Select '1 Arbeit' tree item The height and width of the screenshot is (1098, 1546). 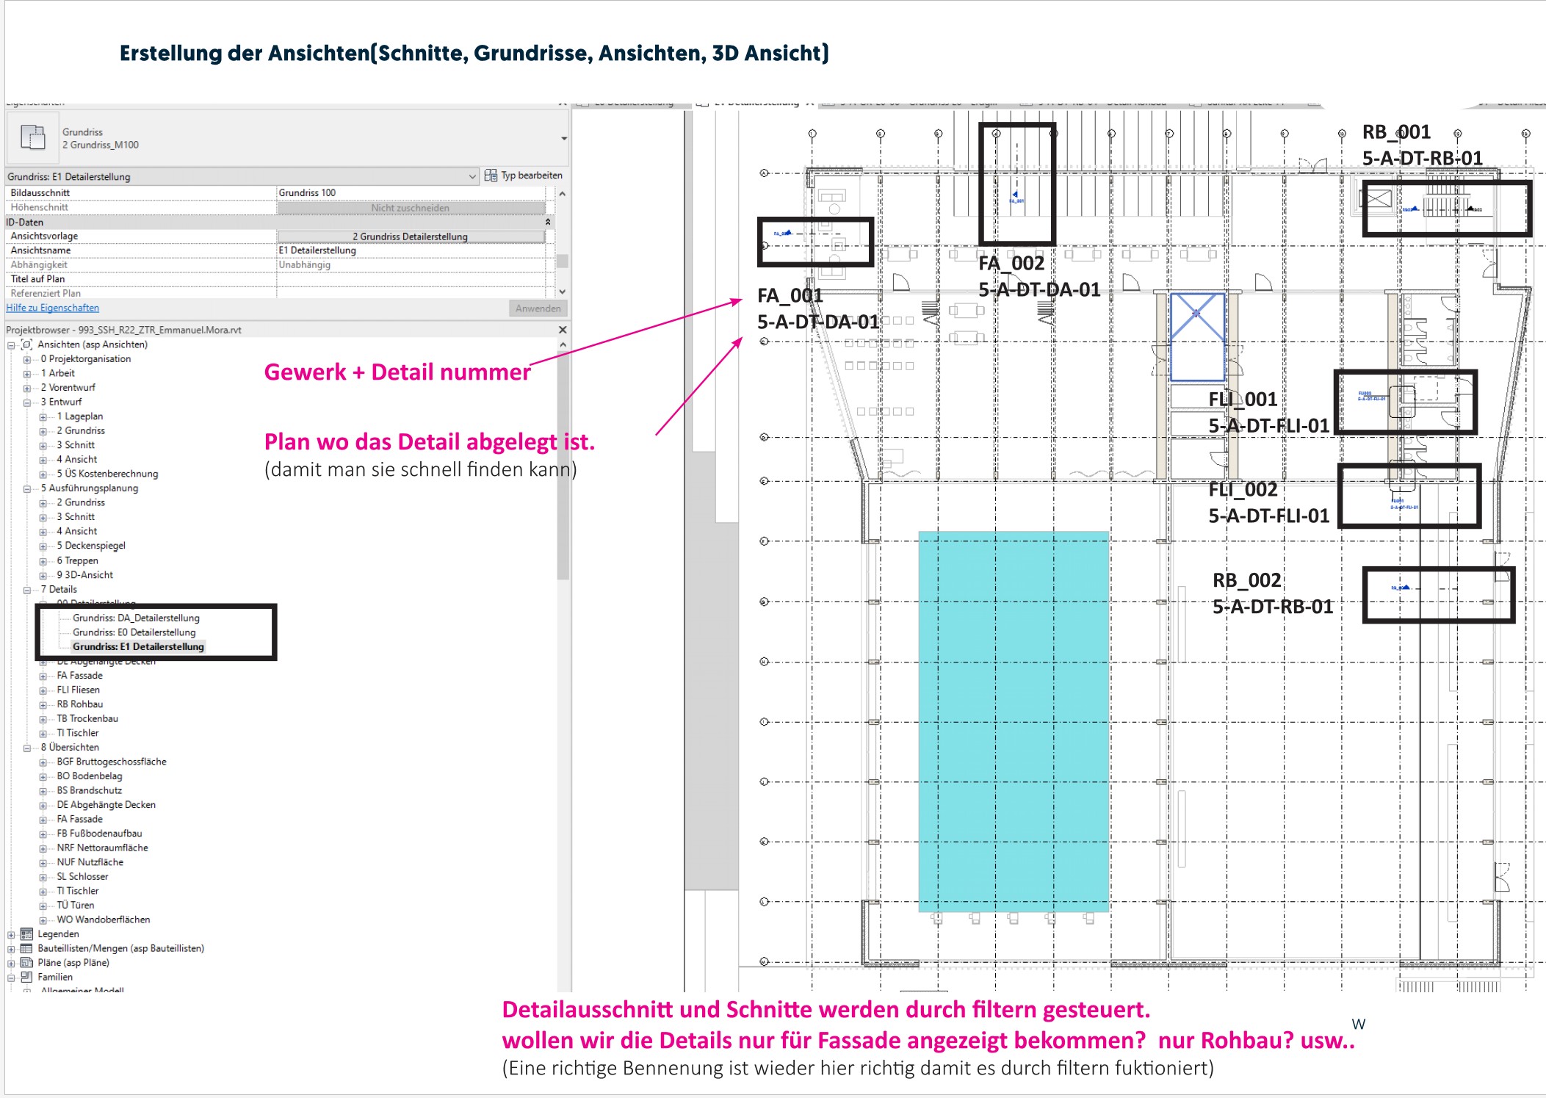click(57, 373)
